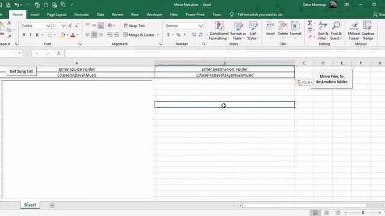Expand the Merge & Center dropdown arrow
This screenshot has width=385, height=216.
coord(158,35)
